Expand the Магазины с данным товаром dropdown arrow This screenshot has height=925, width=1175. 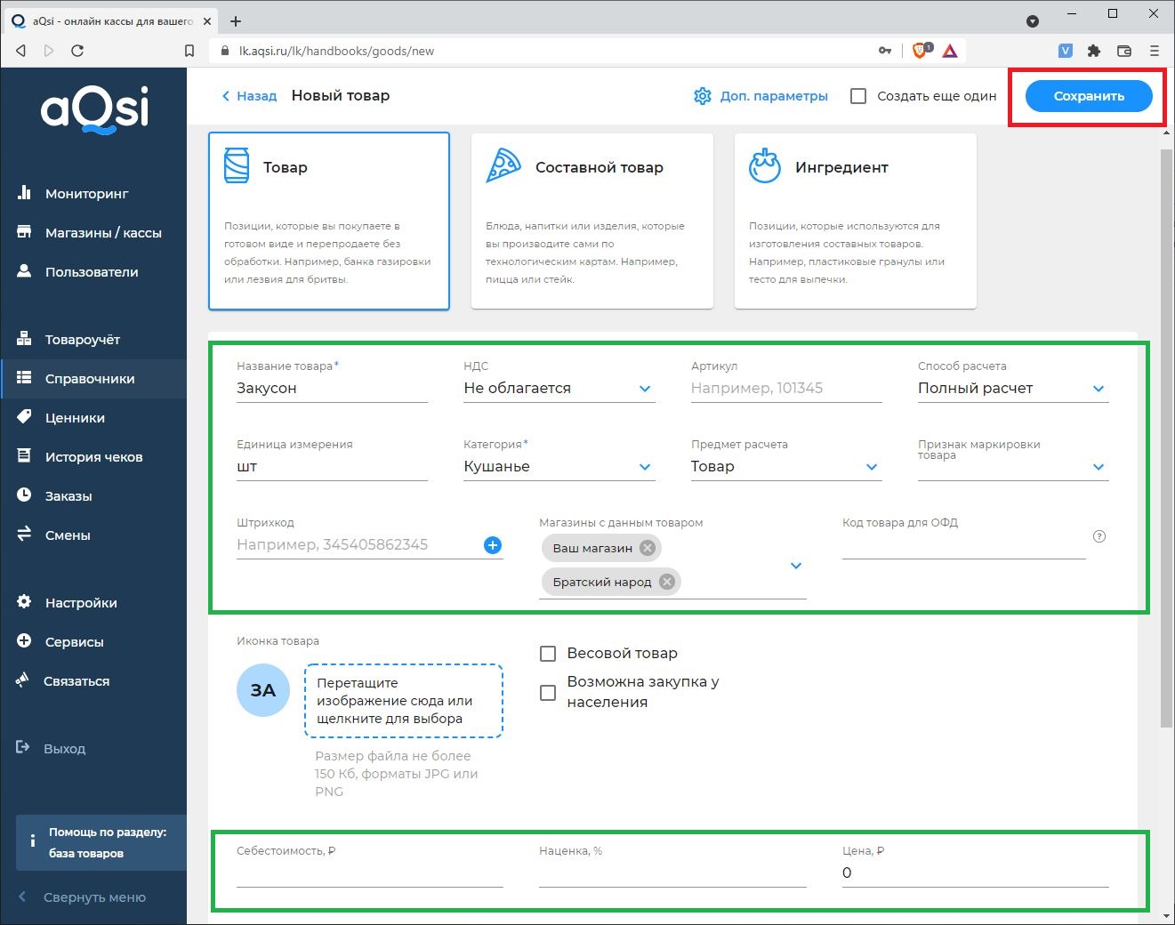796,566
